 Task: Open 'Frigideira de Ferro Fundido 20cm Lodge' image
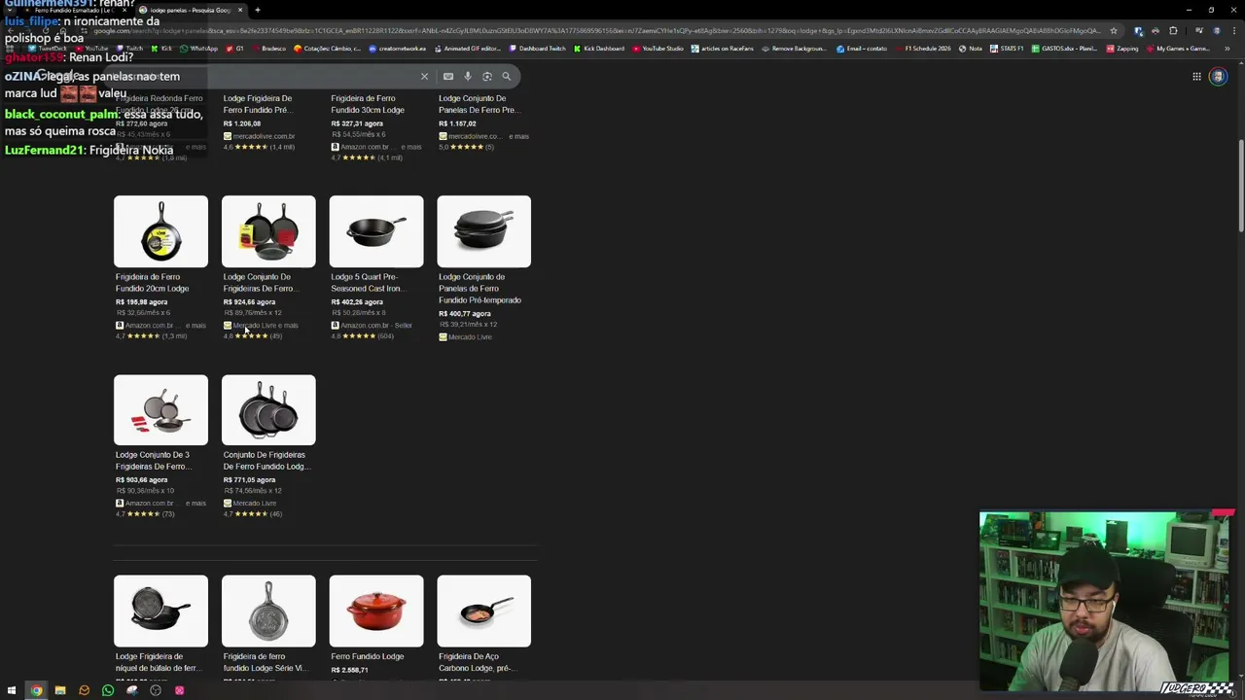[160, 231]
